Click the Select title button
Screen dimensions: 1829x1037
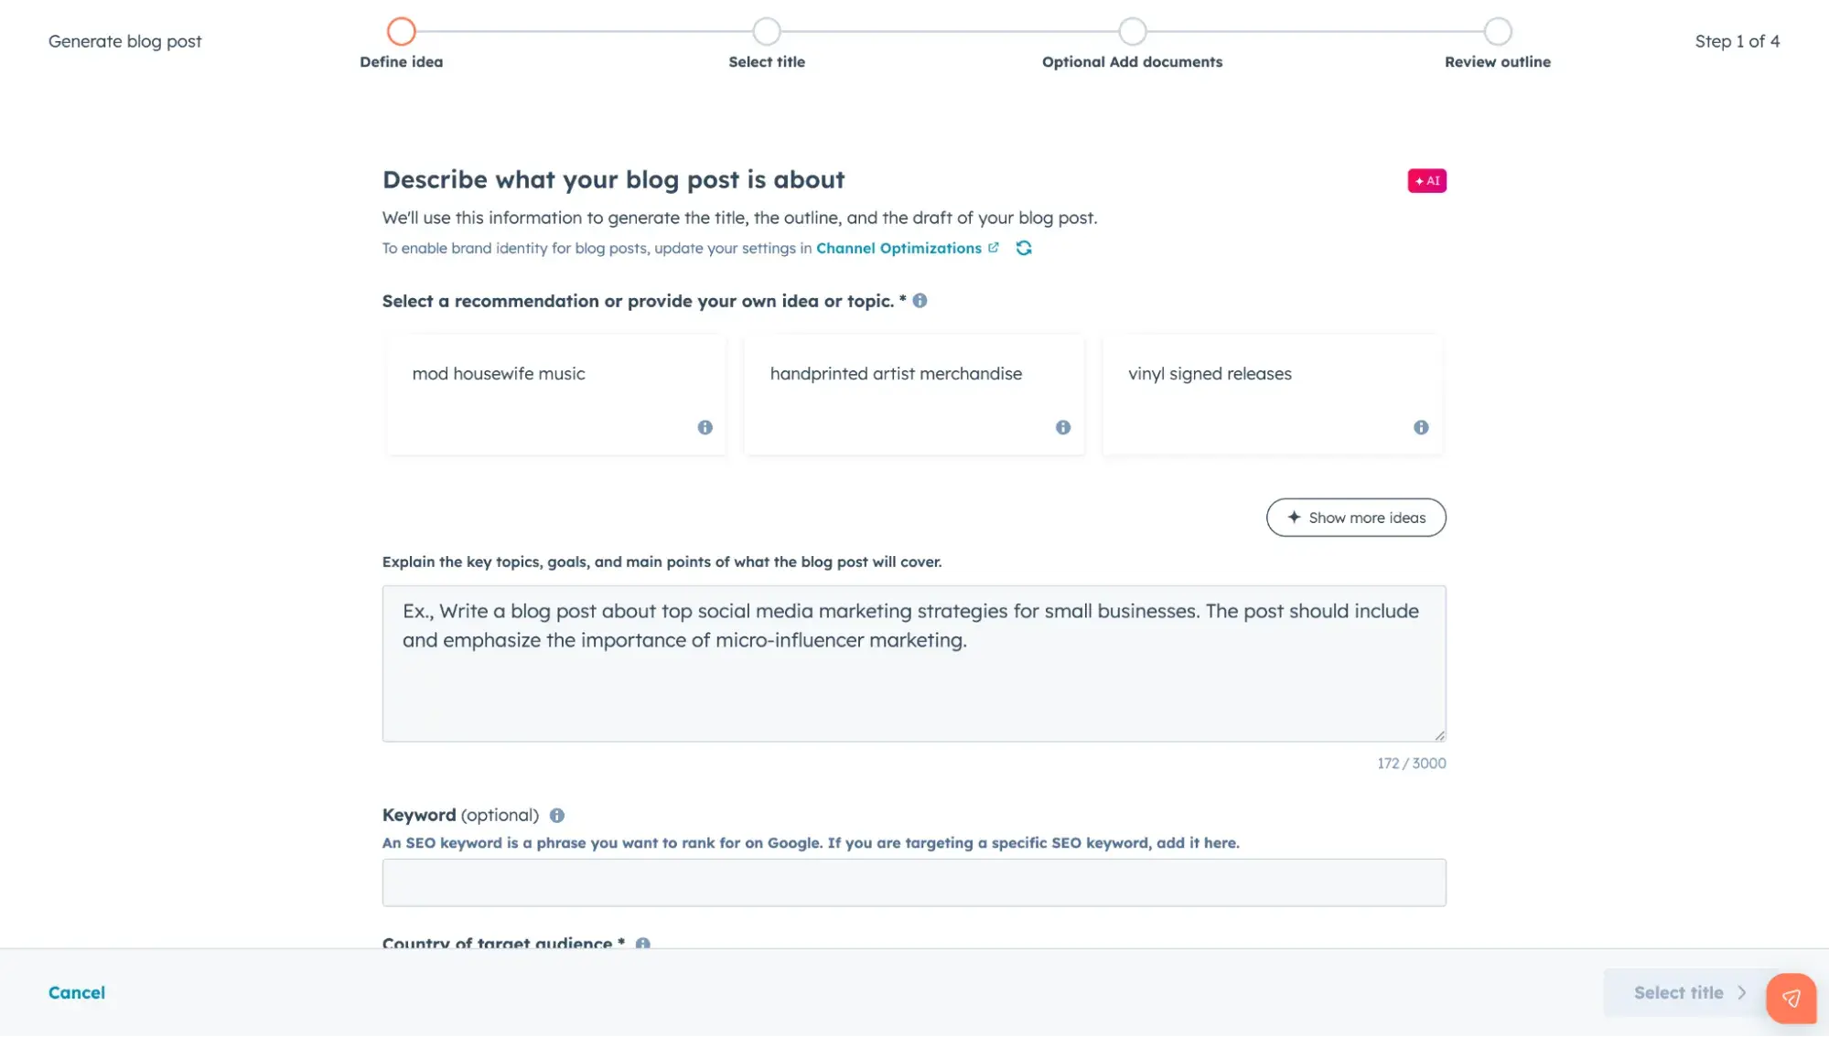click(1686, 992)
